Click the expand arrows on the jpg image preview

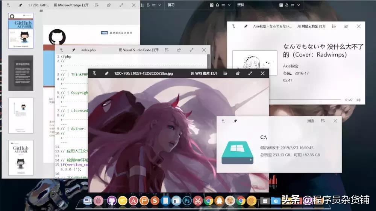coord(250,73)
